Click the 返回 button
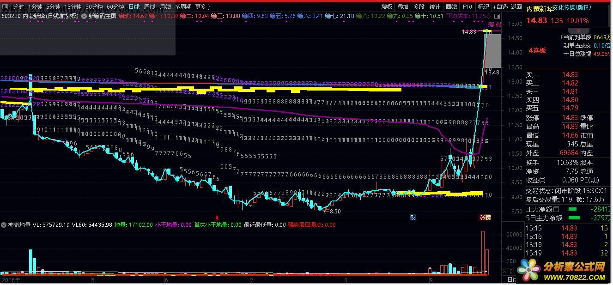This screenshot has height=285, width=613. pos(516,7)
